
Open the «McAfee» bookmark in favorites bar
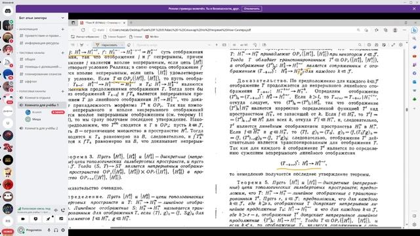coord(152,37)
